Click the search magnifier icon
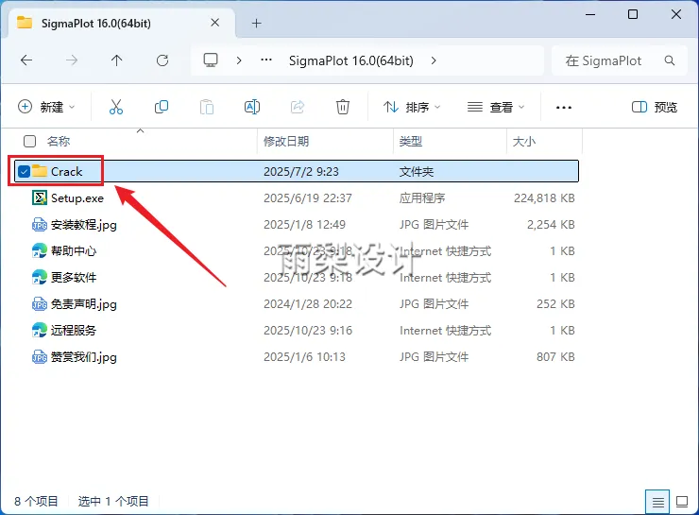Screen dimensions: 699x515 (x=670, y=60)
